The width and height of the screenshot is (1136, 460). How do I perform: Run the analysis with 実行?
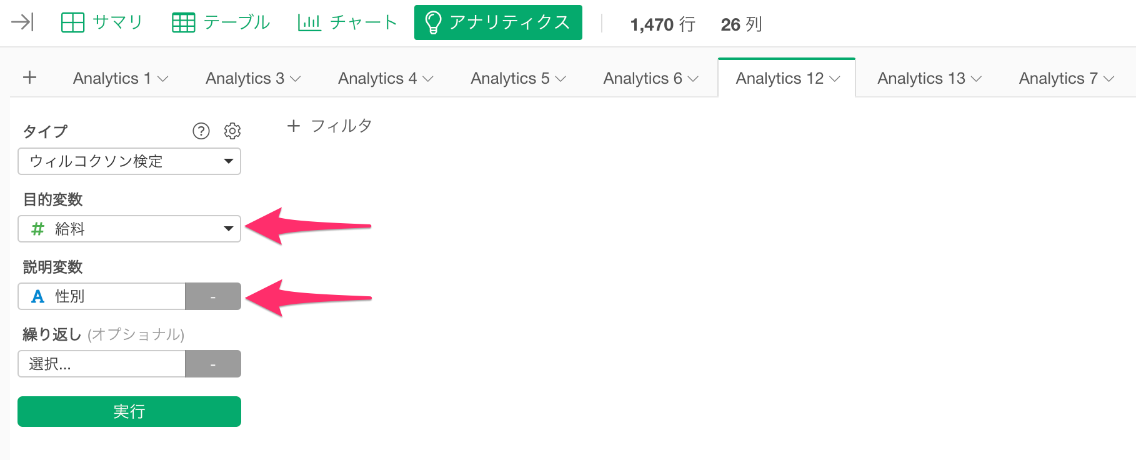tap(129, 411)
